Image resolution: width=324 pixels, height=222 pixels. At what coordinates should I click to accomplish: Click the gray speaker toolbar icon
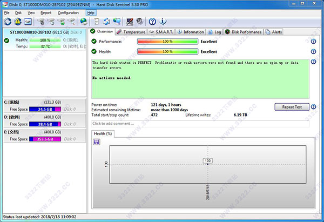pyautogui.click(x=140, y=22)
